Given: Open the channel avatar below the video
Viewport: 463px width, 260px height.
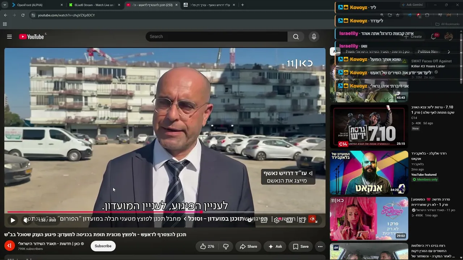Looking at the screenshot, I should [x=9, y=246].
